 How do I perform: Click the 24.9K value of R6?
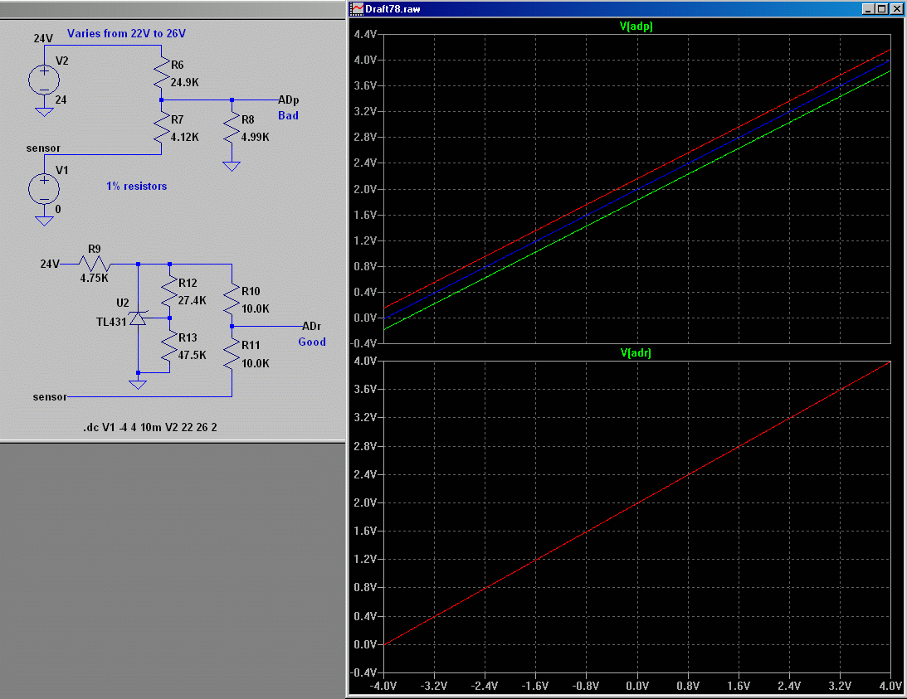[x=184, y=83]
